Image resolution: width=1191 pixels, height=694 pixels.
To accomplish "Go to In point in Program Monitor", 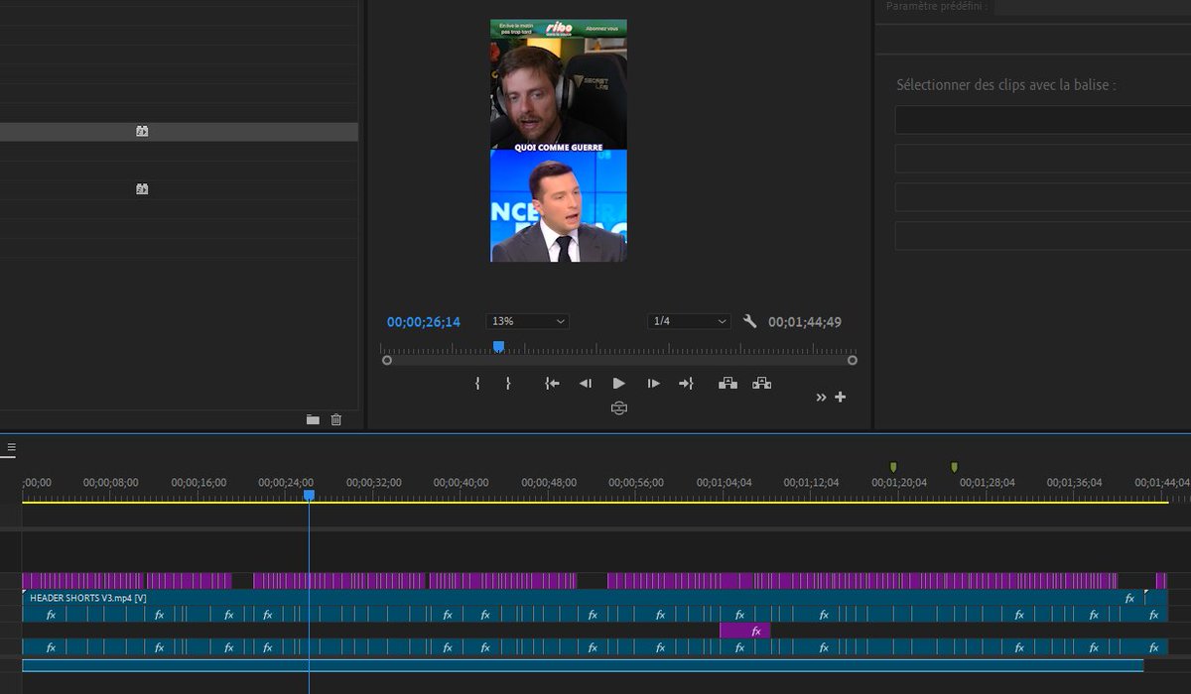I will pos(552,384).
